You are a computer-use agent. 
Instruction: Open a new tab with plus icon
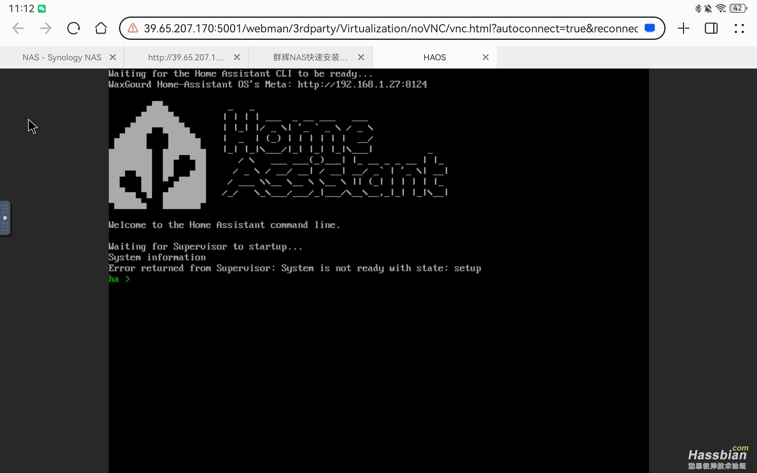tap(684, 28)
